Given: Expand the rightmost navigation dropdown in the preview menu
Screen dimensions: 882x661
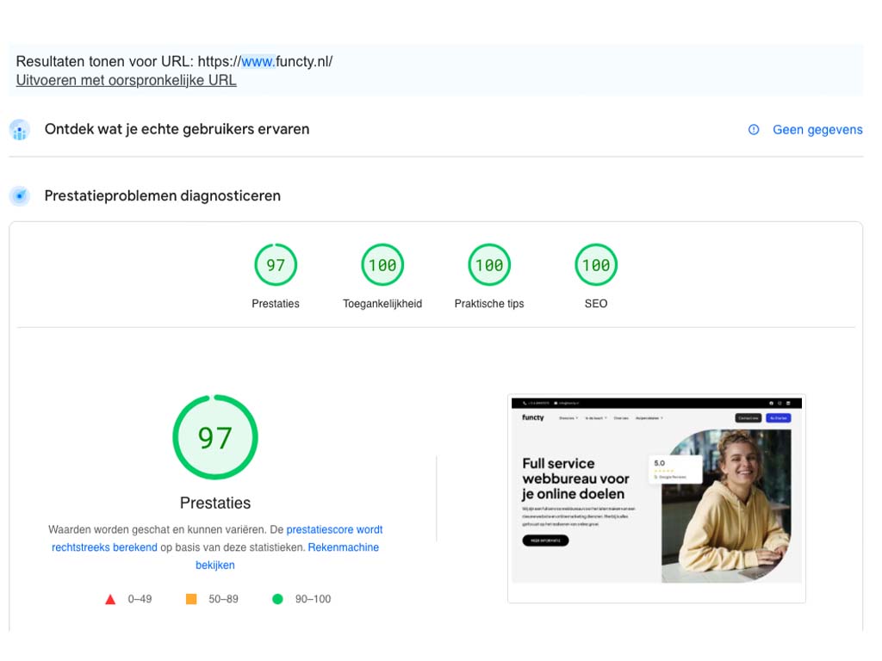Looking at the screenshot, I should [649, 417].
